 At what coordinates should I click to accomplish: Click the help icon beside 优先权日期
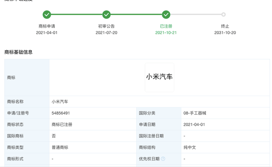tap(163, 159)
